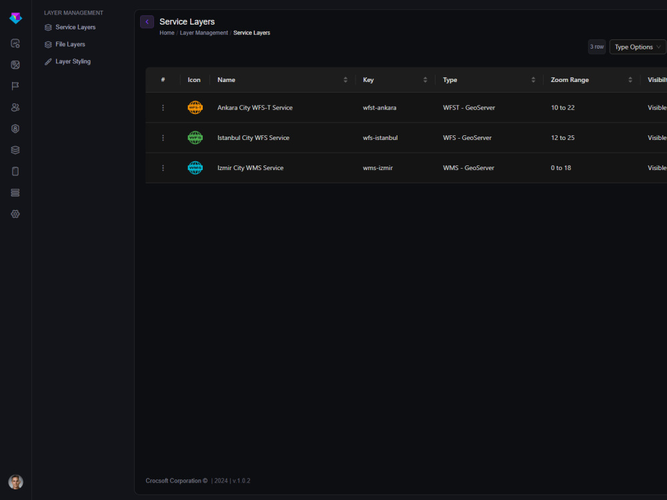Open row actions menu for Istanbul City WFS Service

163,138
